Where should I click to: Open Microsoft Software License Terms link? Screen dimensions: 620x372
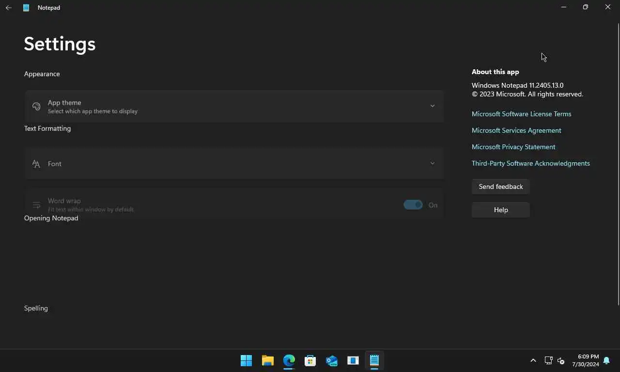522,114
